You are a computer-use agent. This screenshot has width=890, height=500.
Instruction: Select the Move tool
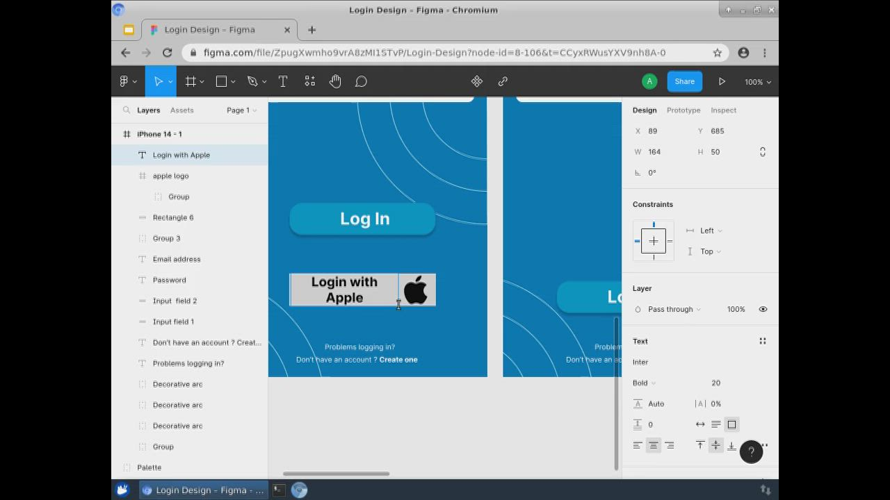(158, 81)
